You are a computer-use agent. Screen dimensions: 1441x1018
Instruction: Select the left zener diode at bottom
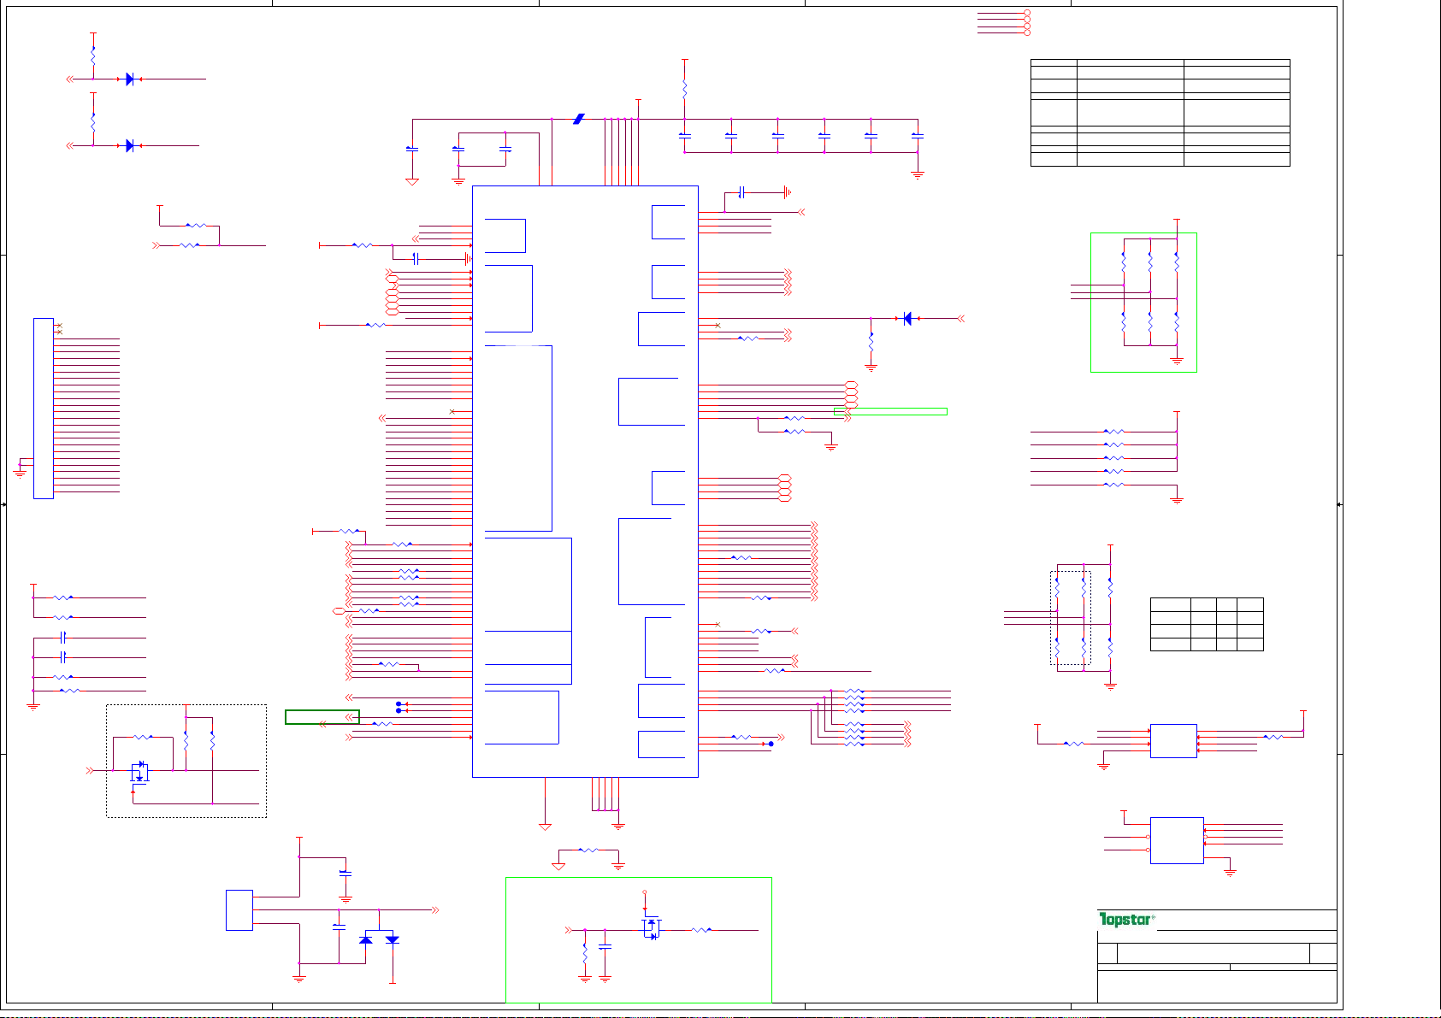(366, 939)
